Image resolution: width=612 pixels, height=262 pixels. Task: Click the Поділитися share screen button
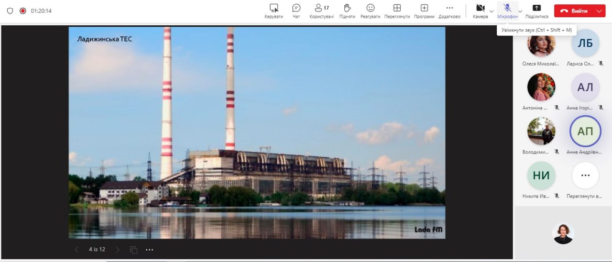click(x=536, y=11)
